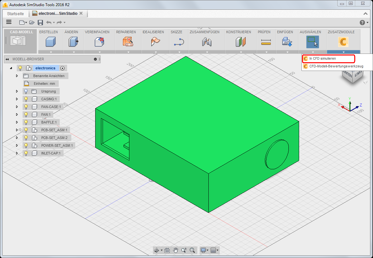Viewport: 373px width, 258px height.
Task: Choose In CFD simulieren menu entry
Action: point(328,58)
